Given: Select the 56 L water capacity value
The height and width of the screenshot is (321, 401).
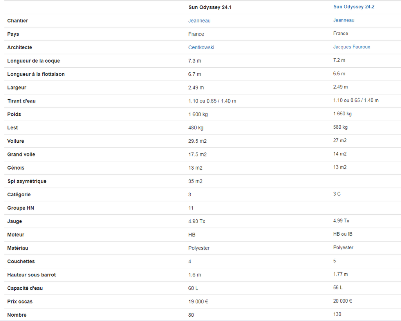Looking at the screenshot, I should pos(338,287).
